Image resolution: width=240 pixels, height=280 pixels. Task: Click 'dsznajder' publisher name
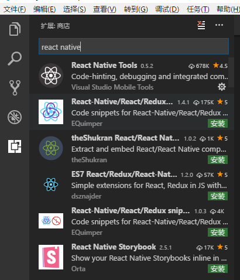[87, 196]
